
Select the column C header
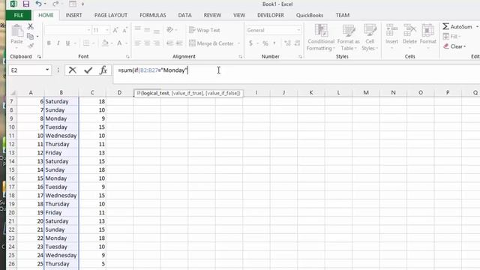pos(92,92)
